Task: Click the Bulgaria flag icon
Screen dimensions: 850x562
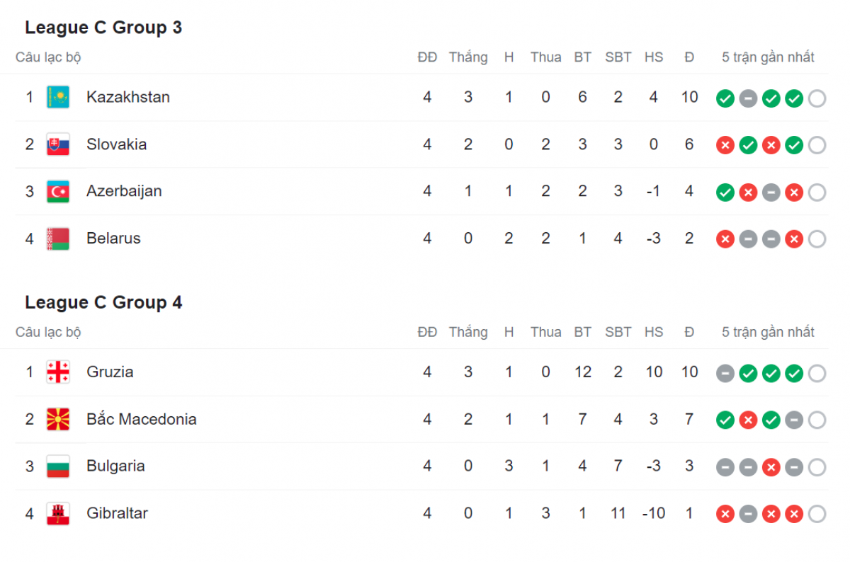Action: [58, 466]
